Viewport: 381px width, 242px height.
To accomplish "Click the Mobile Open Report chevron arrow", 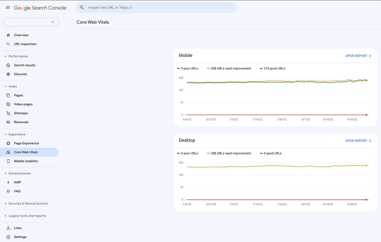I will pos(370,56).
